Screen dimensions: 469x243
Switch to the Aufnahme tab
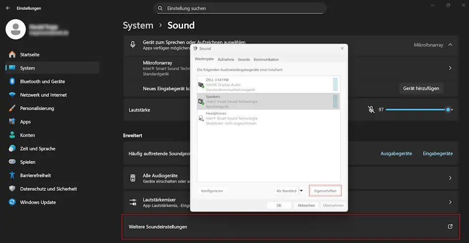click(x=226, y=59)
